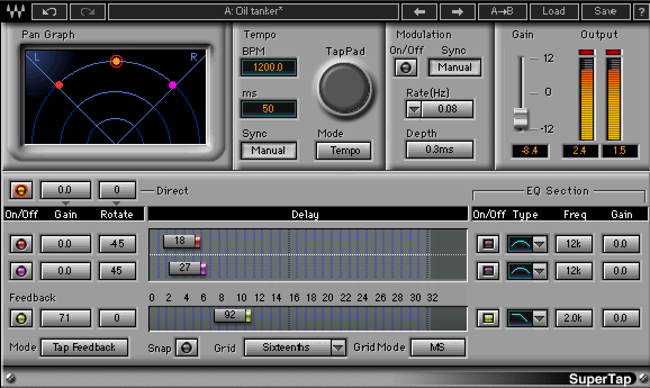
Task: Open the modulation Rate dropdown arrow
Action: coord(414,110)
